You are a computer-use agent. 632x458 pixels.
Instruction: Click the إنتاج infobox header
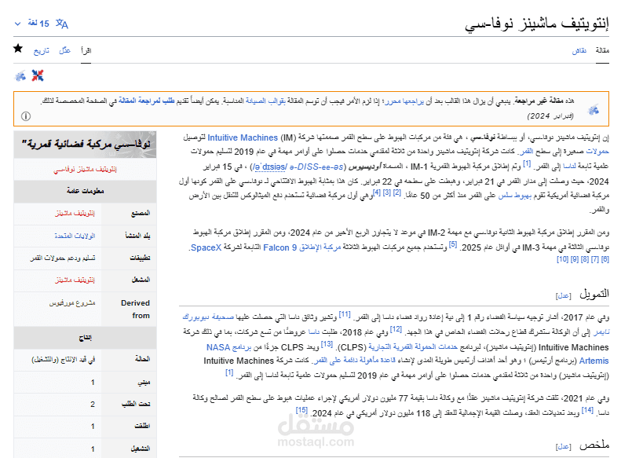(85, 338)
